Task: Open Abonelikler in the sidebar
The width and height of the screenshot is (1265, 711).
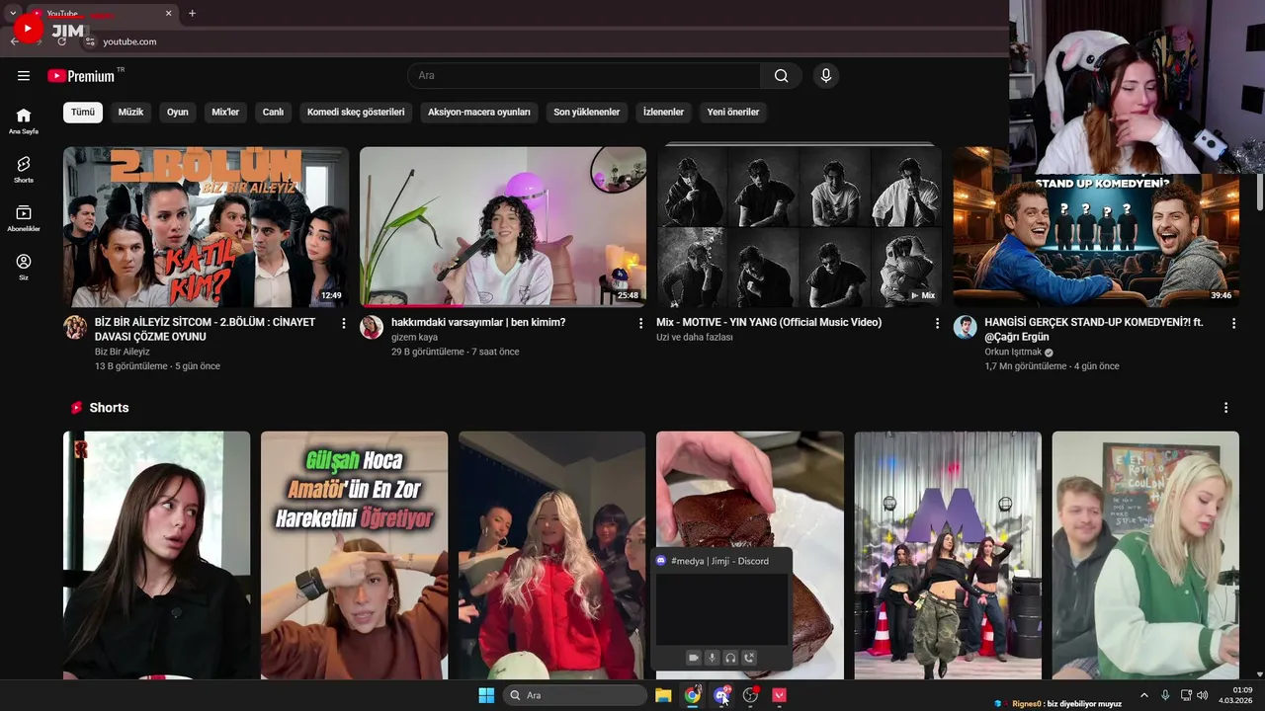Action: tap(24, 218)
